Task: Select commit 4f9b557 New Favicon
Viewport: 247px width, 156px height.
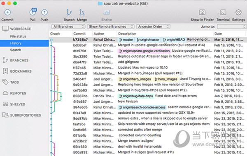Action: click(148, 102)
